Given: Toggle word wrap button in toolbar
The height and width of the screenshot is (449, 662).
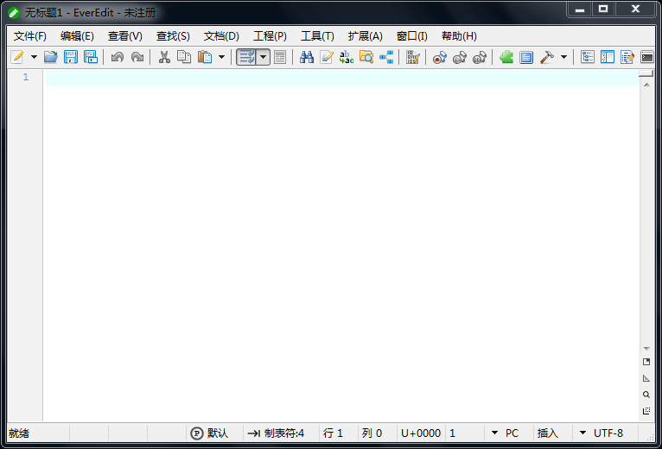Looking at the screenshot, I should (x=246, y=57).
